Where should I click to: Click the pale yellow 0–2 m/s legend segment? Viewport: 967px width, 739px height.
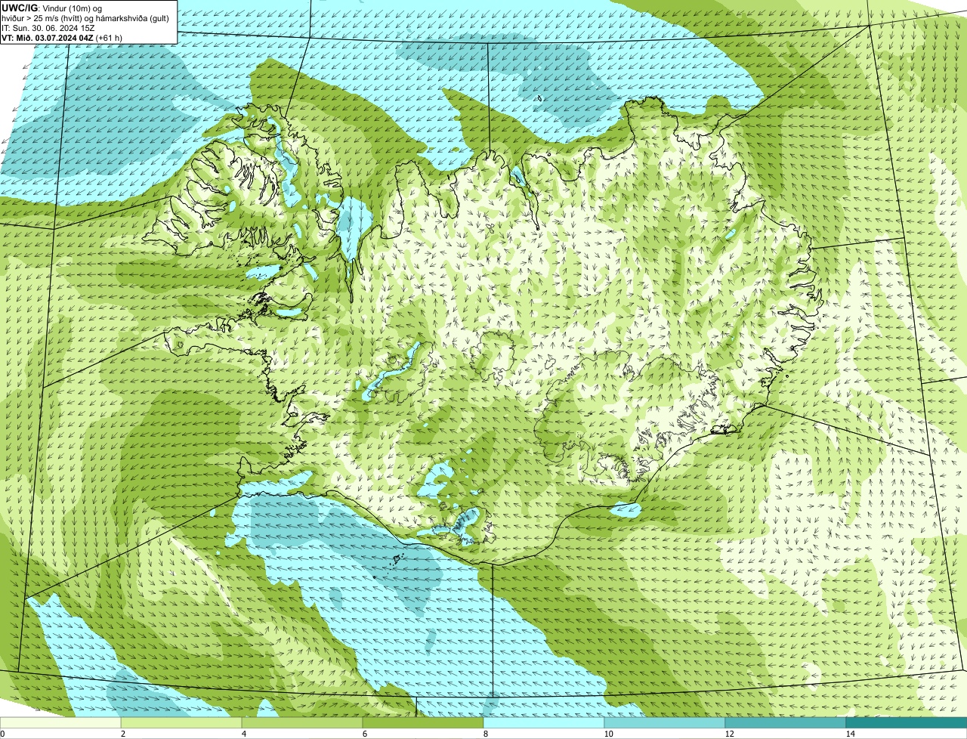(60, 723)
